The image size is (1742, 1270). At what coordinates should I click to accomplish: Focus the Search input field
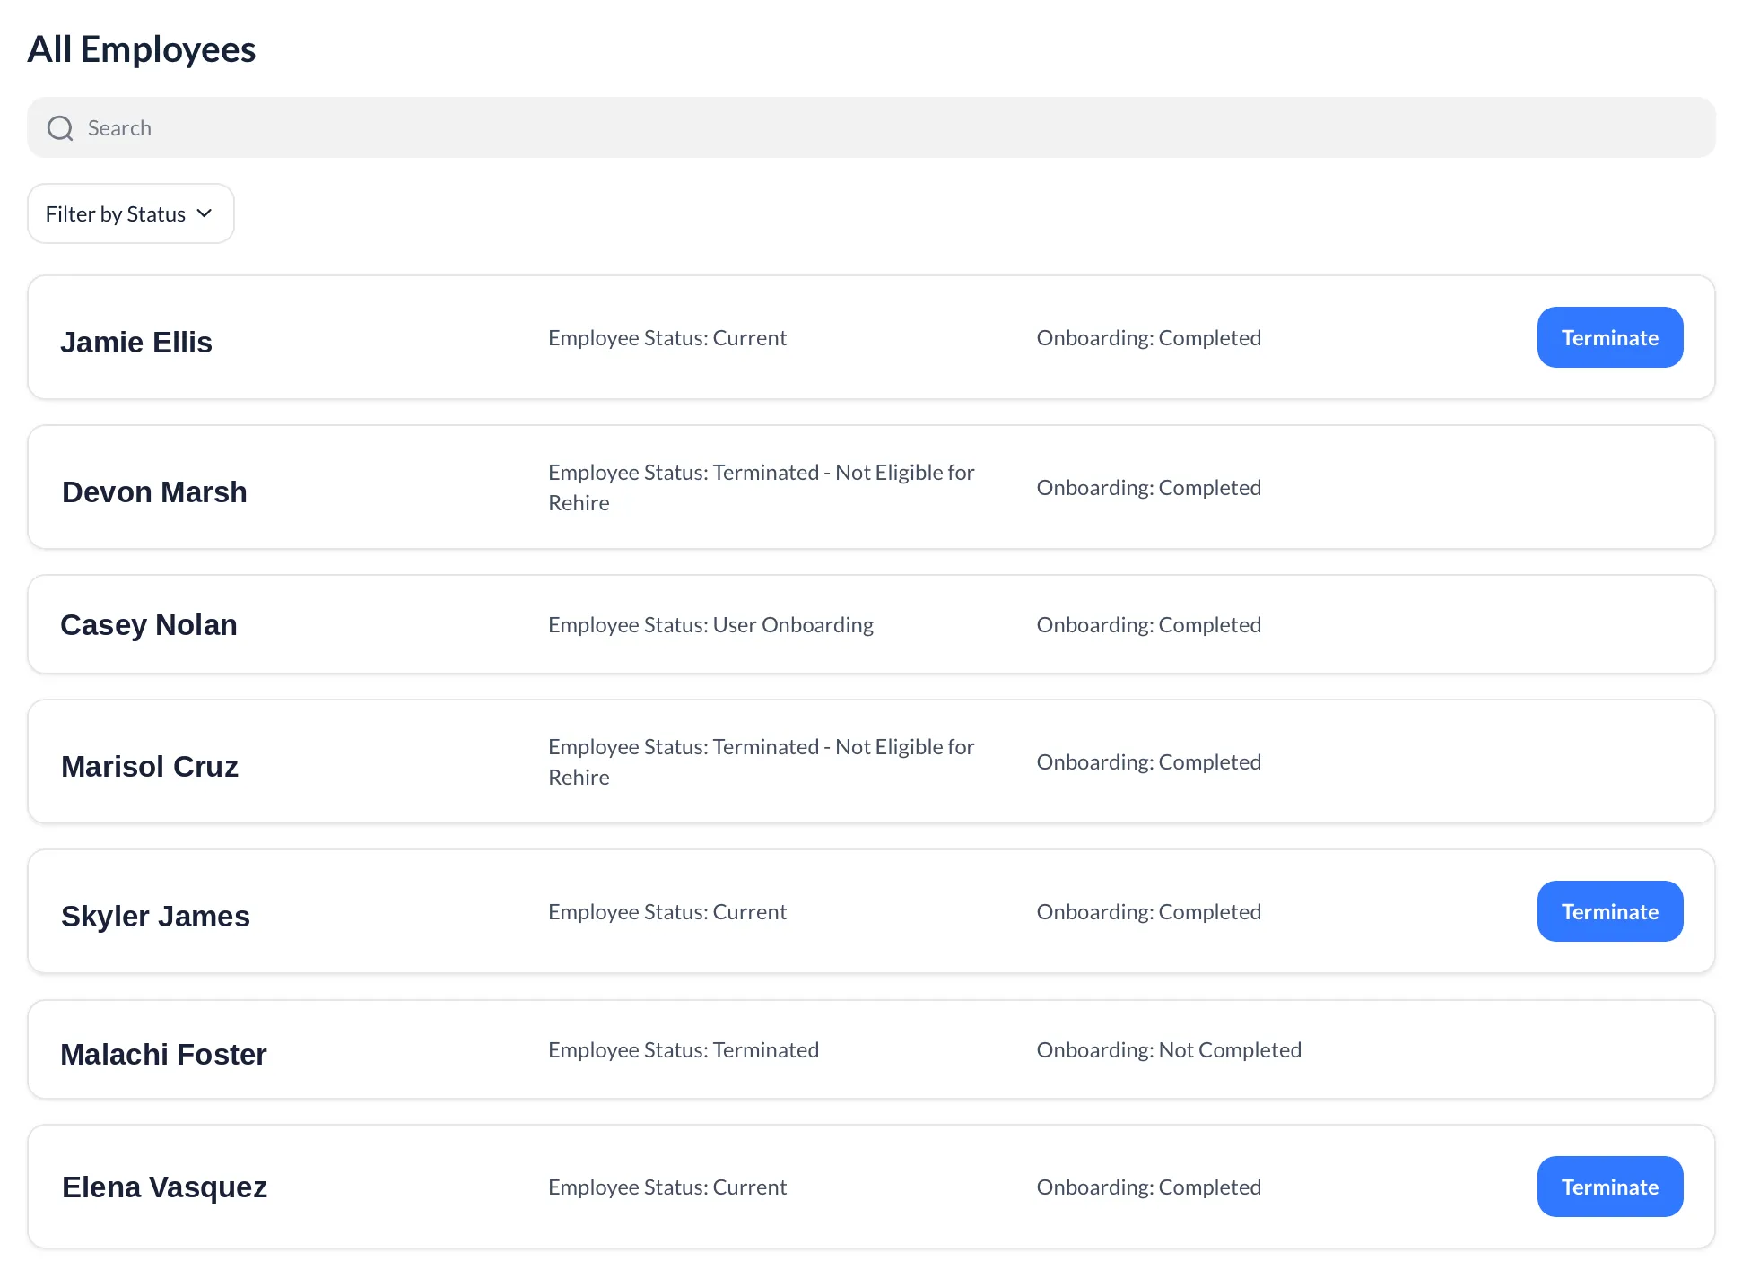tap(871, 127)
